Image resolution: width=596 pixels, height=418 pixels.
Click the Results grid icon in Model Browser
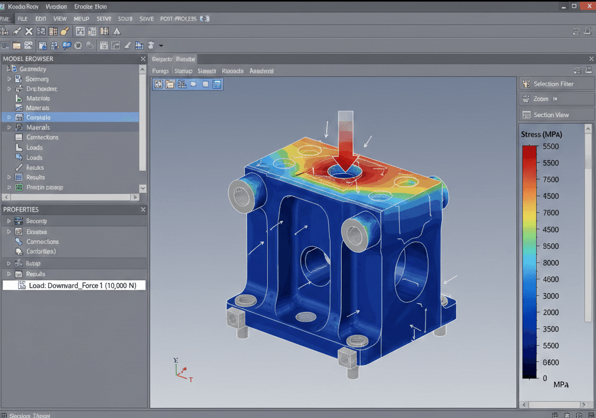[x=19, y=177]
